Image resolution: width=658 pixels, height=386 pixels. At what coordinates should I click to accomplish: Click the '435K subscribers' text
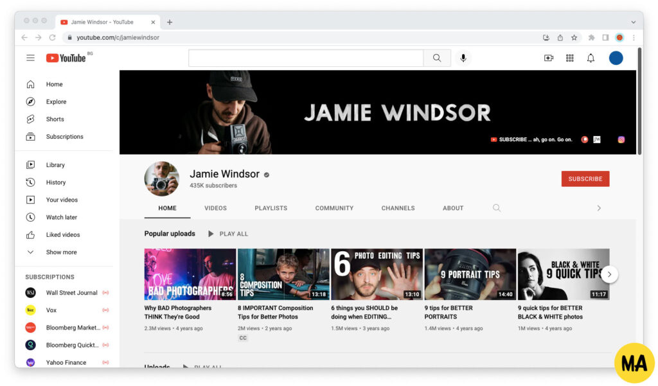pos(213,186)
